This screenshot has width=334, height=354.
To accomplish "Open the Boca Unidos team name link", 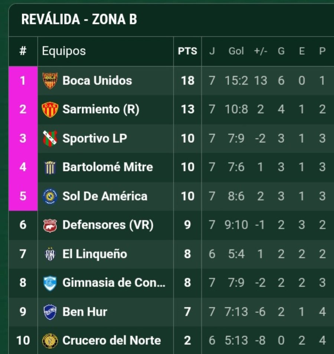I will [x=97, y=81].
